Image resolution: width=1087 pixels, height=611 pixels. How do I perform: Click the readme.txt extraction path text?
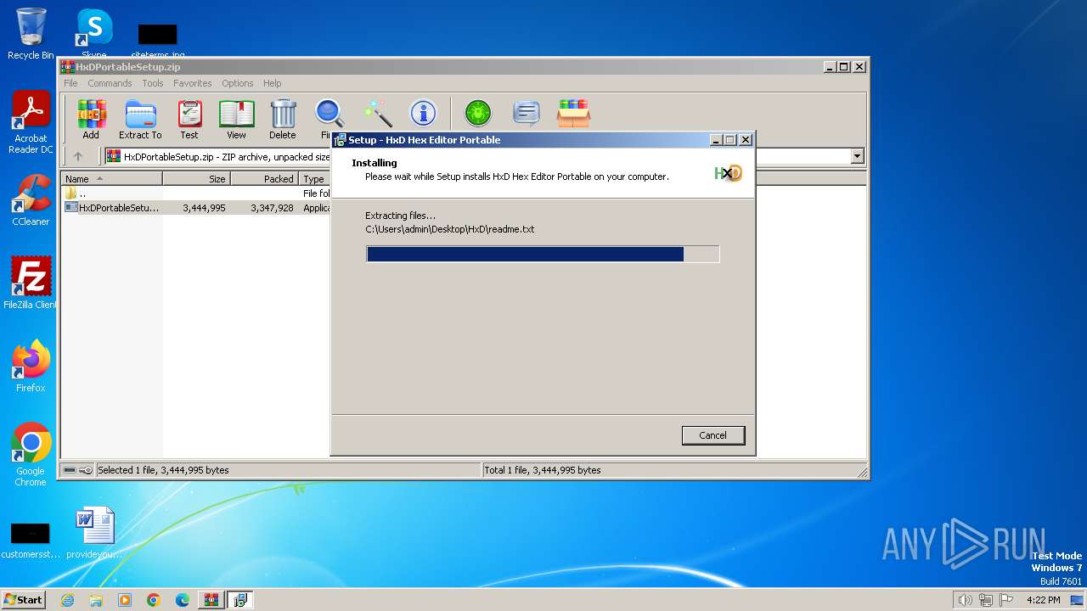click(x=450, y=229)
